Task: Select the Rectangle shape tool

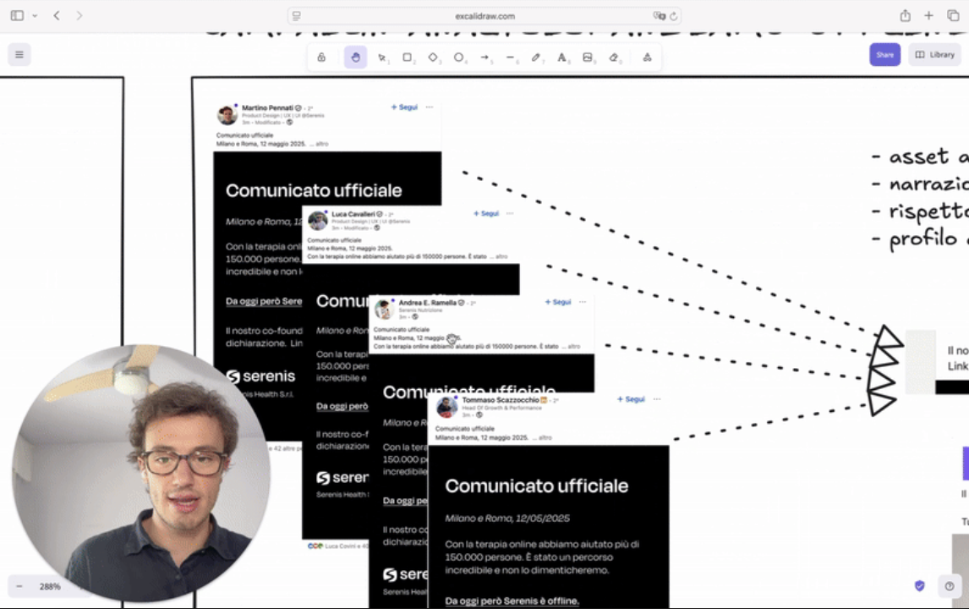Action: tap(407, 58)
